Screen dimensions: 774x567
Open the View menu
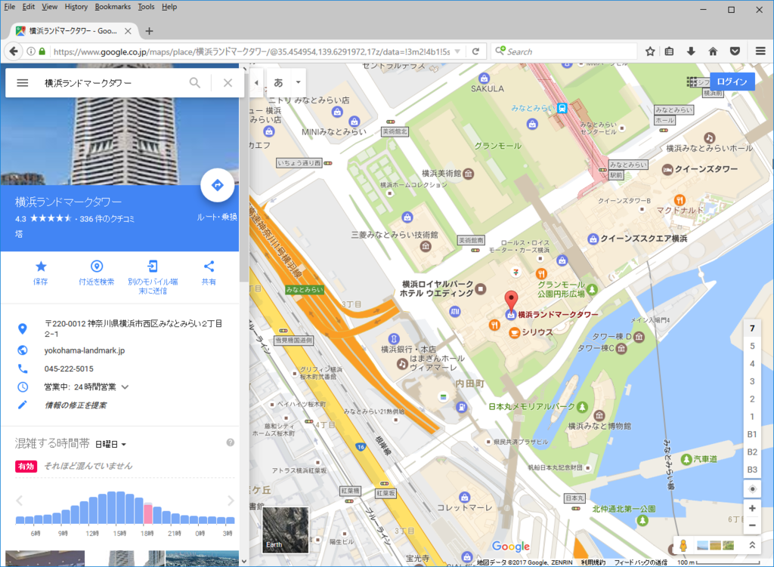(49, 7)
